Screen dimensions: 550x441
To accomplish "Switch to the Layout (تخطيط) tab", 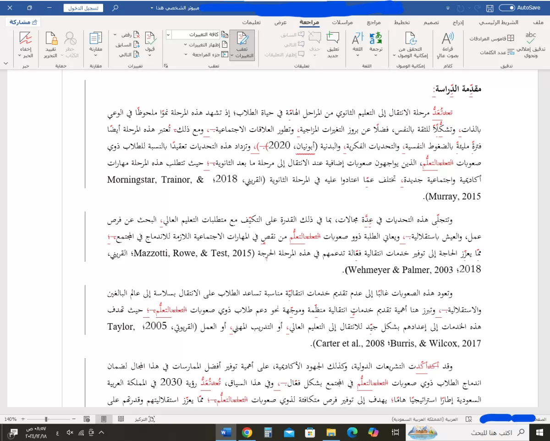I will coord(401,22).
